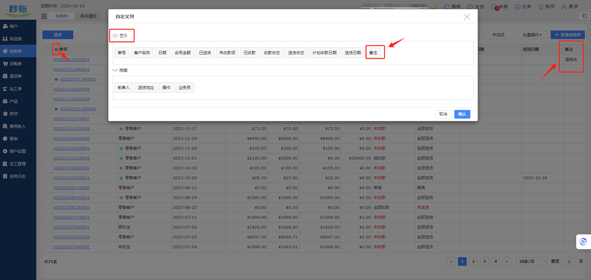Check the box for order XS202311010003

[48, 158]
